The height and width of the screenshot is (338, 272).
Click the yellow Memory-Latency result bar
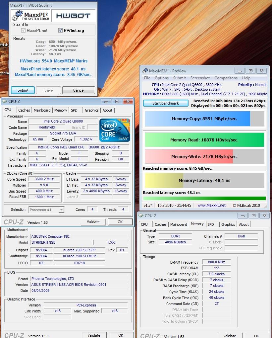click(204, 180)
